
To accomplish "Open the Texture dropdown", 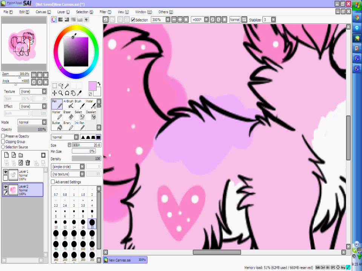I will coord(44,91).
